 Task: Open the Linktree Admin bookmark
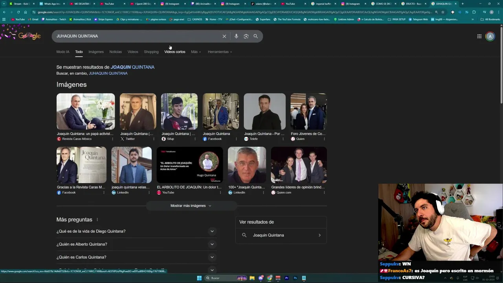tap(344, 19)
